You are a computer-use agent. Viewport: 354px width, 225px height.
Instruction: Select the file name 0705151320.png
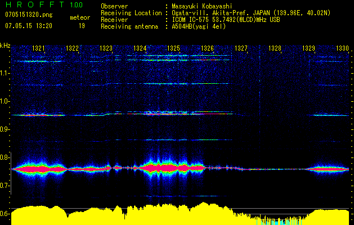[x=29, y=15]
